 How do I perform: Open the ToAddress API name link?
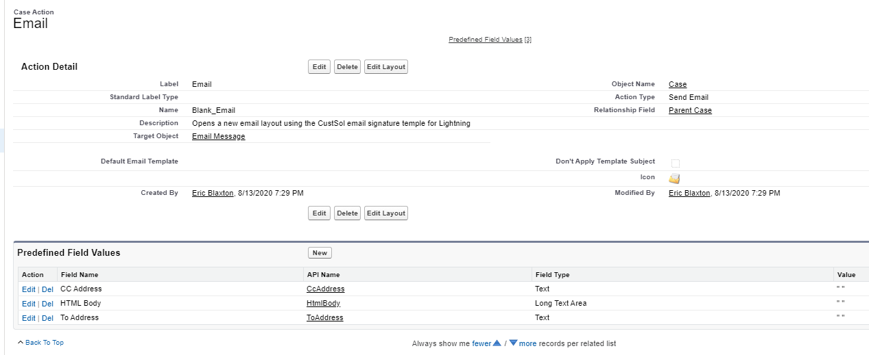pos(325,318)
